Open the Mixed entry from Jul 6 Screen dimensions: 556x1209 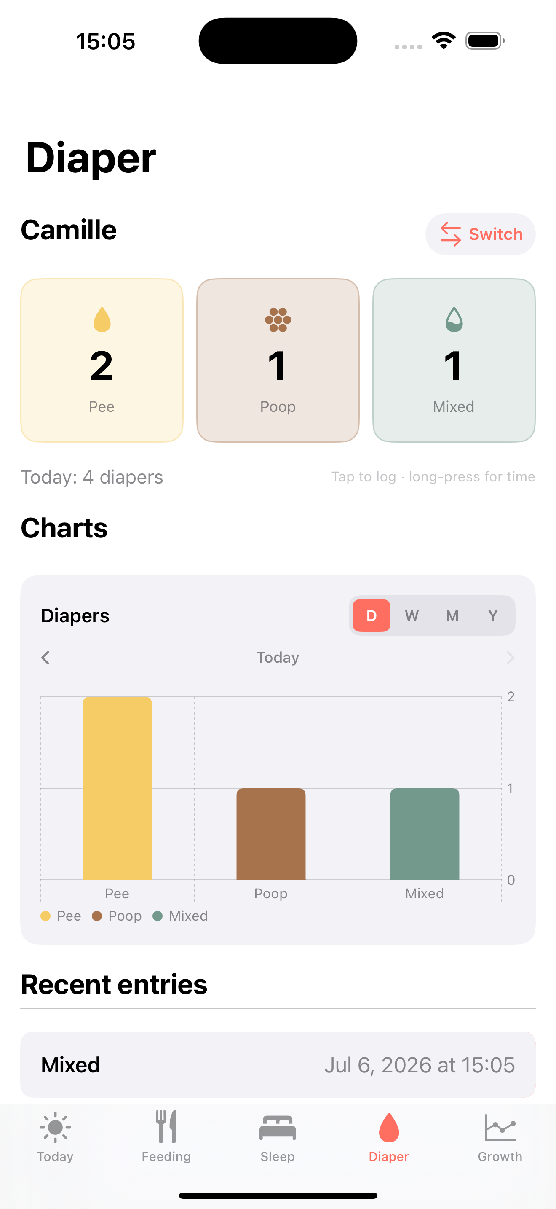click(278, 1064)
